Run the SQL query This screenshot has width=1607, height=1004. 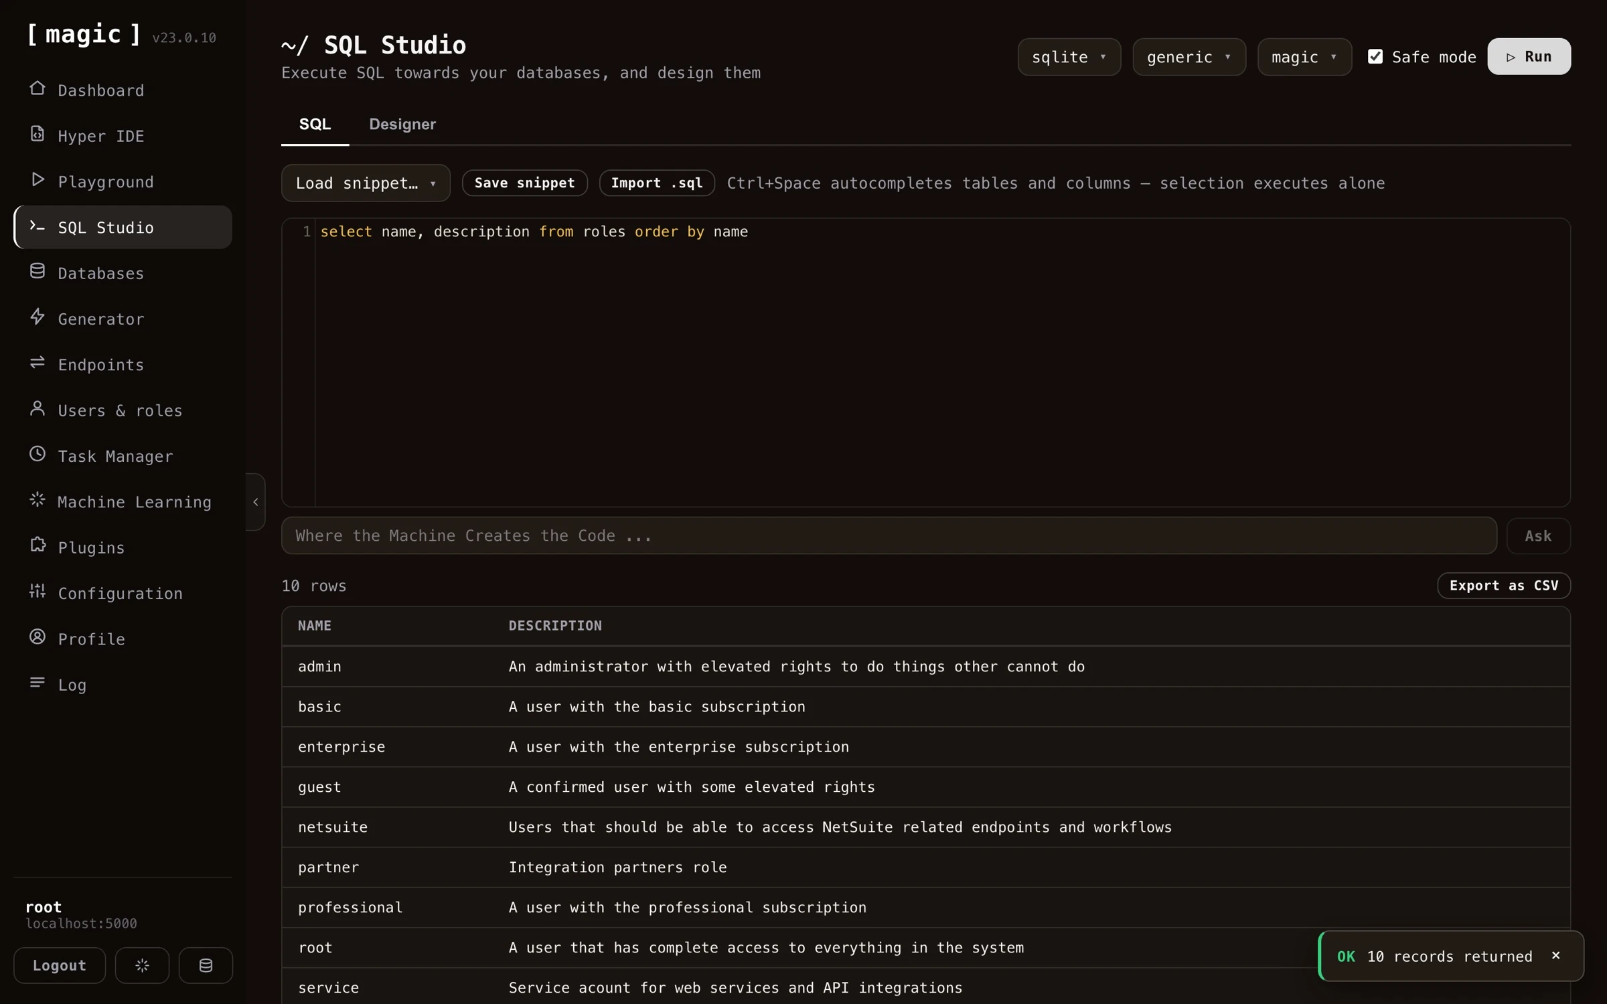(x=1529, y=56)
